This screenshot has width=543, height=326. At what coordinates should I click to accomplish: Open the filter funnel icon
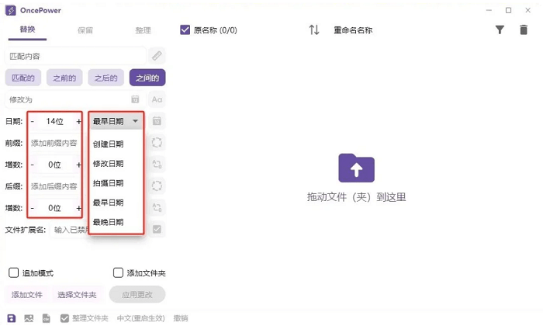coord(500,29)
